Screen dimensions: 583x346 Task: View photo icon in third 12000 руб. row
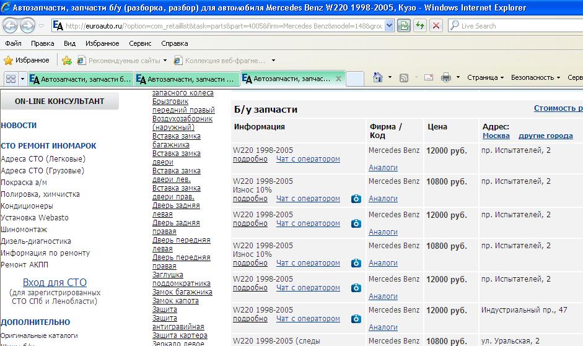coord(356,288)
